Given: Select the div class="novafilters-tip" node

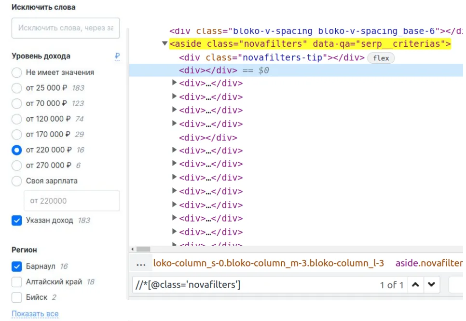Looking at the screenshot, I should tap(272, 57).
